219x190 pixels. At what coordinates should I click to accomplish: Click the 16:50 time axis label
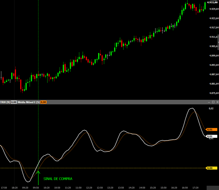point(185,188)
